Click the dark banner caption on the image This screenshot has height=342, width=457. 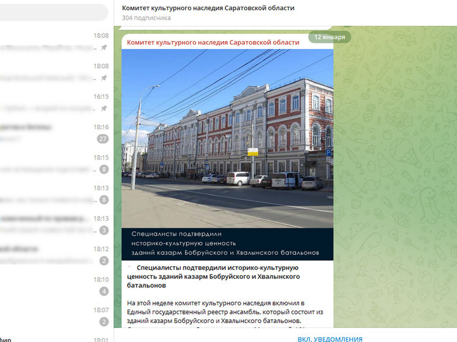227,244
